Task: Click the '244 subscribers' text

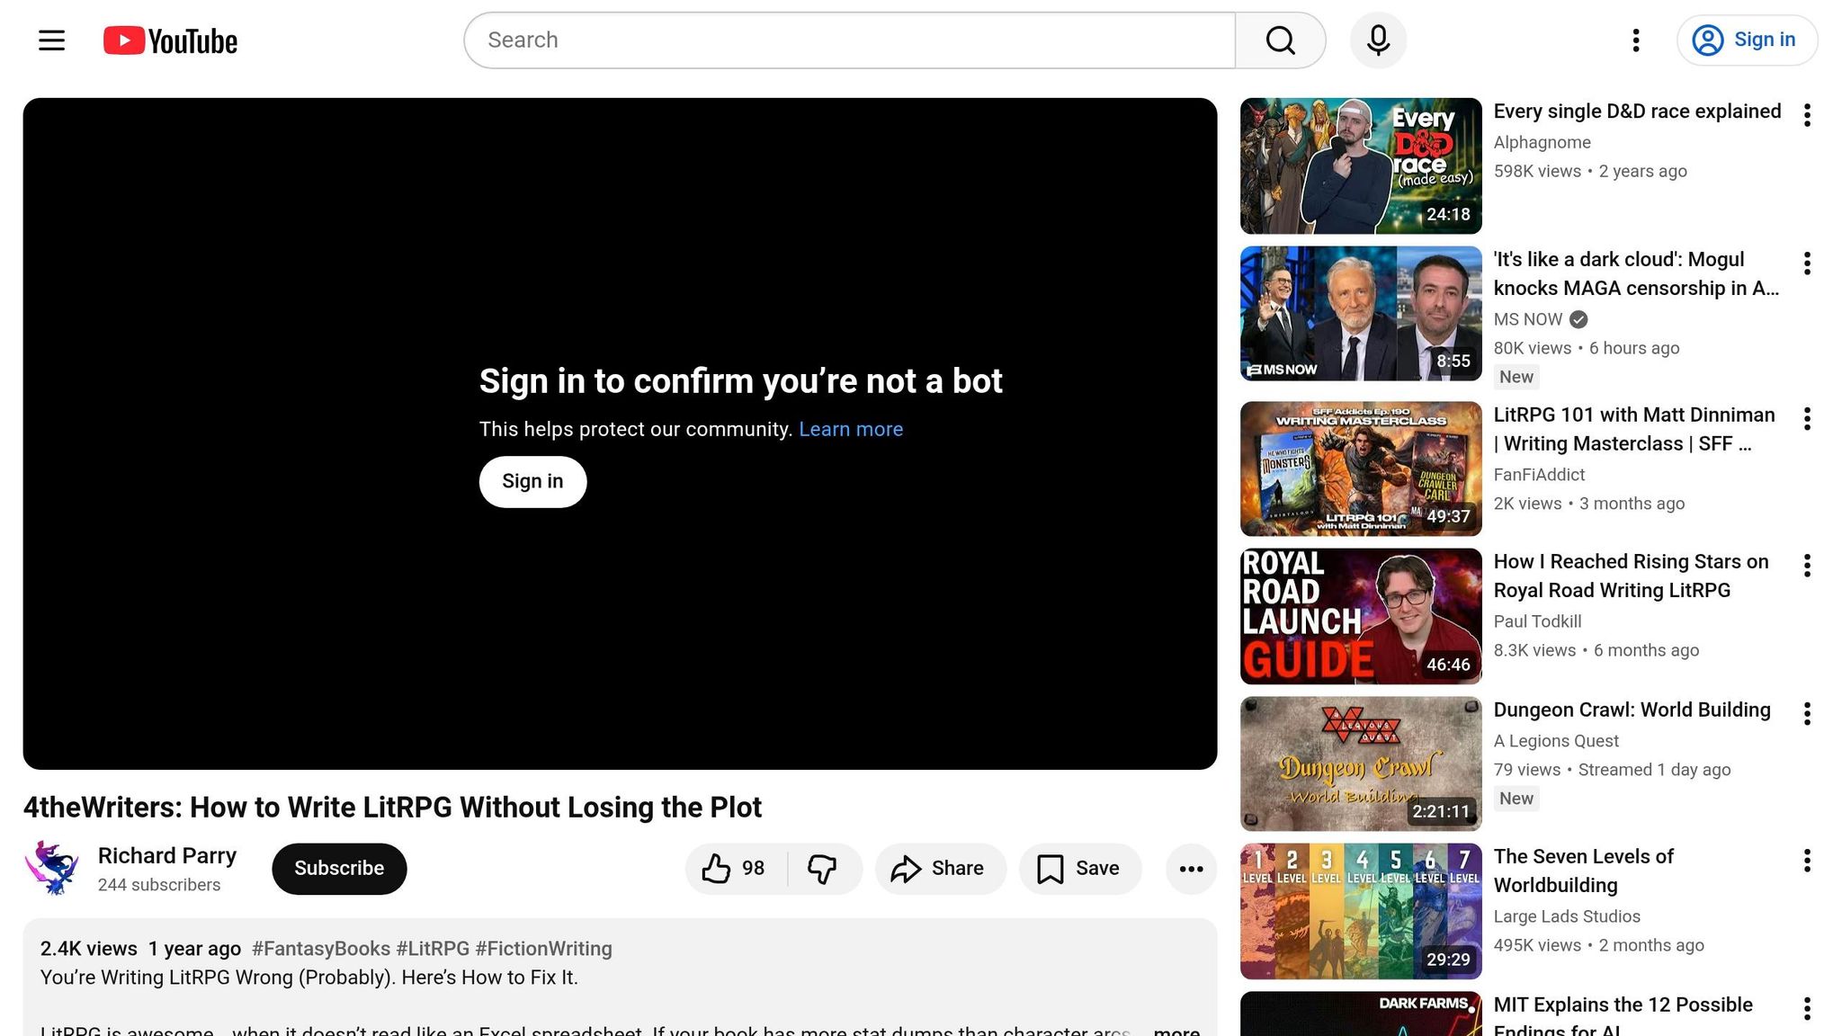Action: tap(159, 885)
